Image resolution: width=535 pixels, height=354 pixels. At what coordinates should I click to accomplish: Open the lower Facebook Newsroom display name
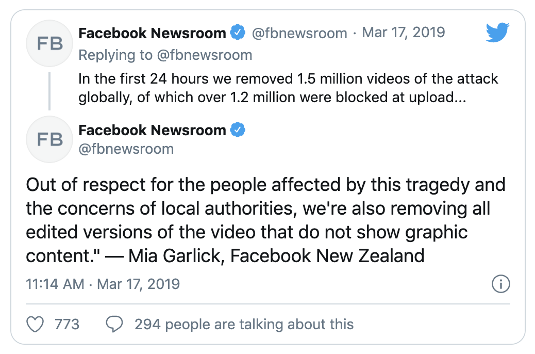point(152,130)
